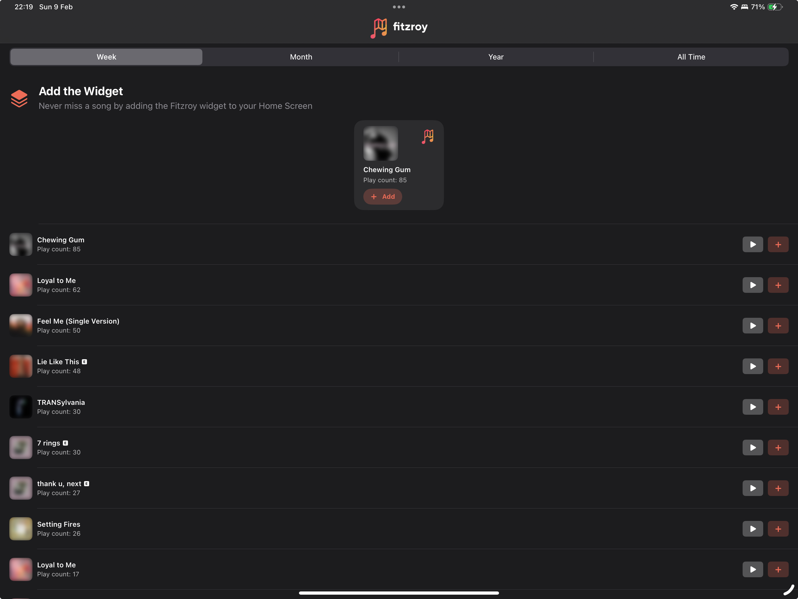
Task: Tap the explicit badge on thank u, next
Action: tap(87, 484)
